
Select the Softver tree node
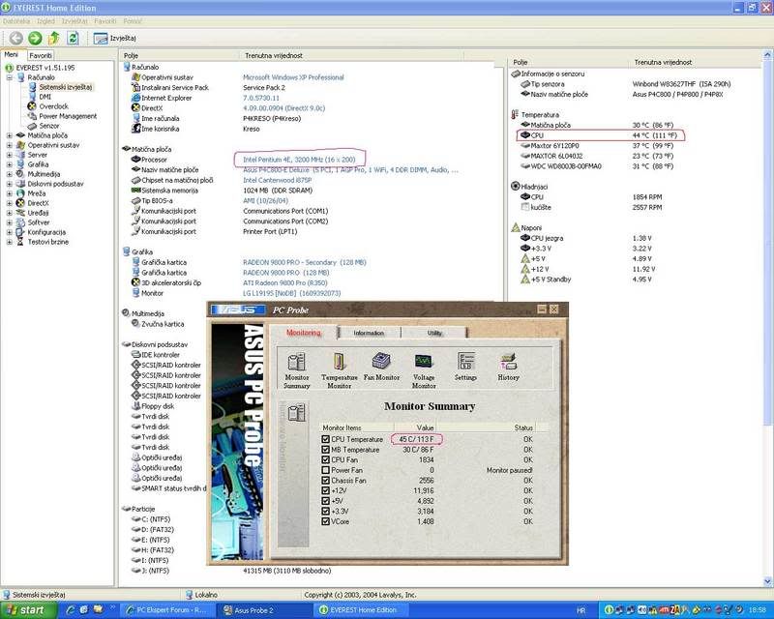[39, 222]
